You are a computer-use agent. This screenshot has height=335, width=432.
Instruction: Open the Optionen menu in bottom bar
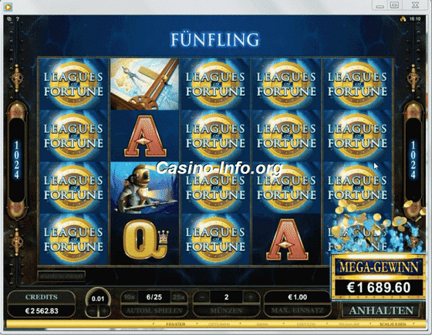(x=219, y=324)
